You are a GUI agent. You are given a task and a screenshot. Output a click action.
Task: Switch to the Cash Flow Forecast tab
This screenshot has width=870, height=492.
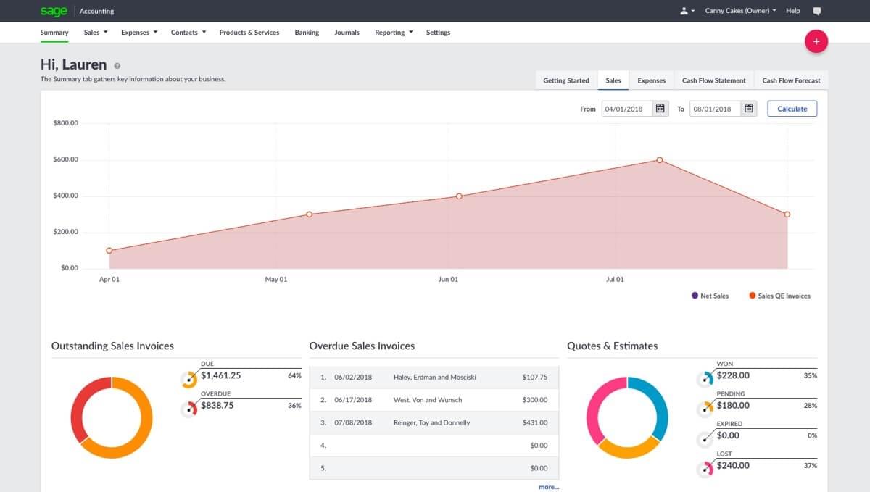click(791, 80)
